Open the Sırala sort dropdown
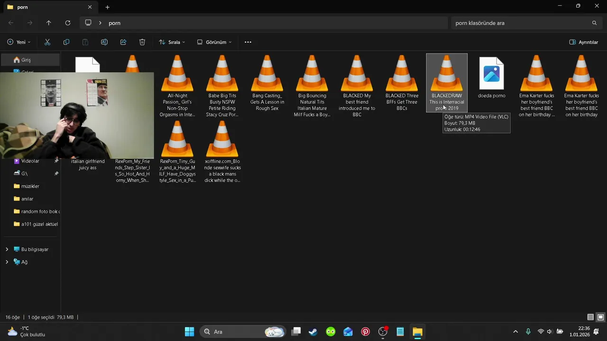Image resolution: width=607 pixels, height=341 pixels. click(172, 42)
